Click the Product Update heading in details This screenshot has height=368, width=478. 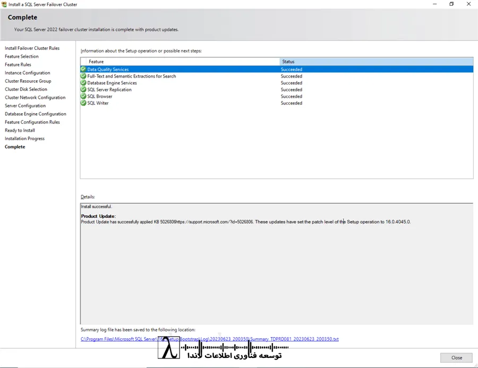tap(98, 216)
